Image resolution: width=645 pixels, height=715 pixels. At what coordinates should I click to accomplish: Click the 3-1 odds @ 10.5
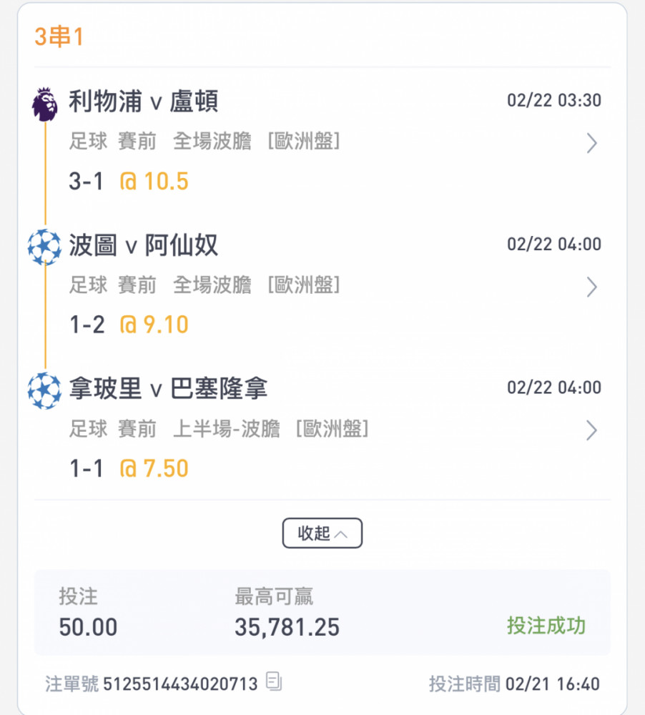click(154, 181)
